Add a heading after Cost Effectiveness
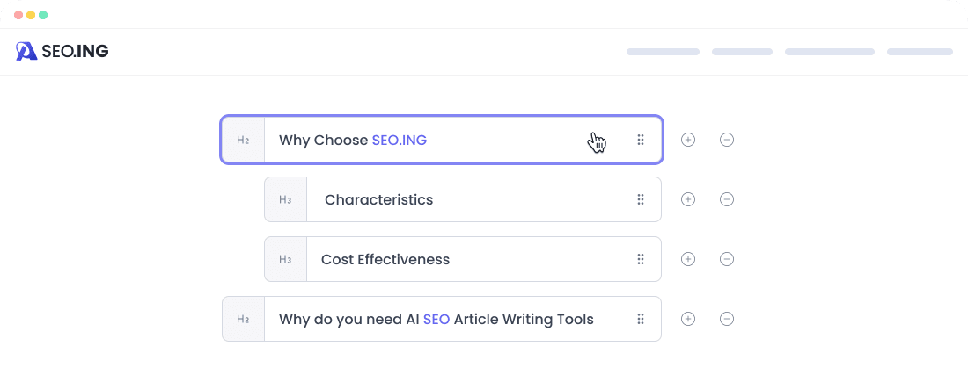 click(688, 259)
